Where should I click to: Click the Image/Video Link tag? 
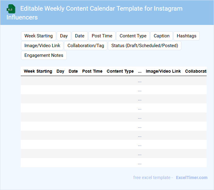(x=42, y=46)
